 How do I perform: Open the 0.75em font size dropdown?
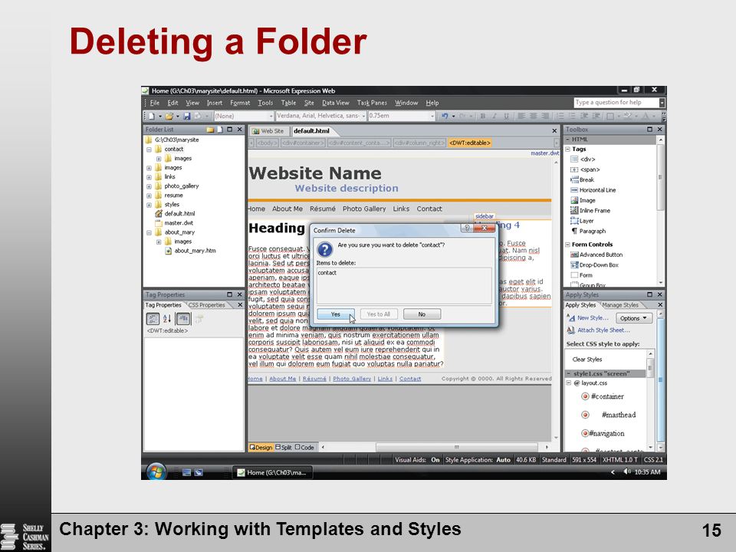(432, 116)
